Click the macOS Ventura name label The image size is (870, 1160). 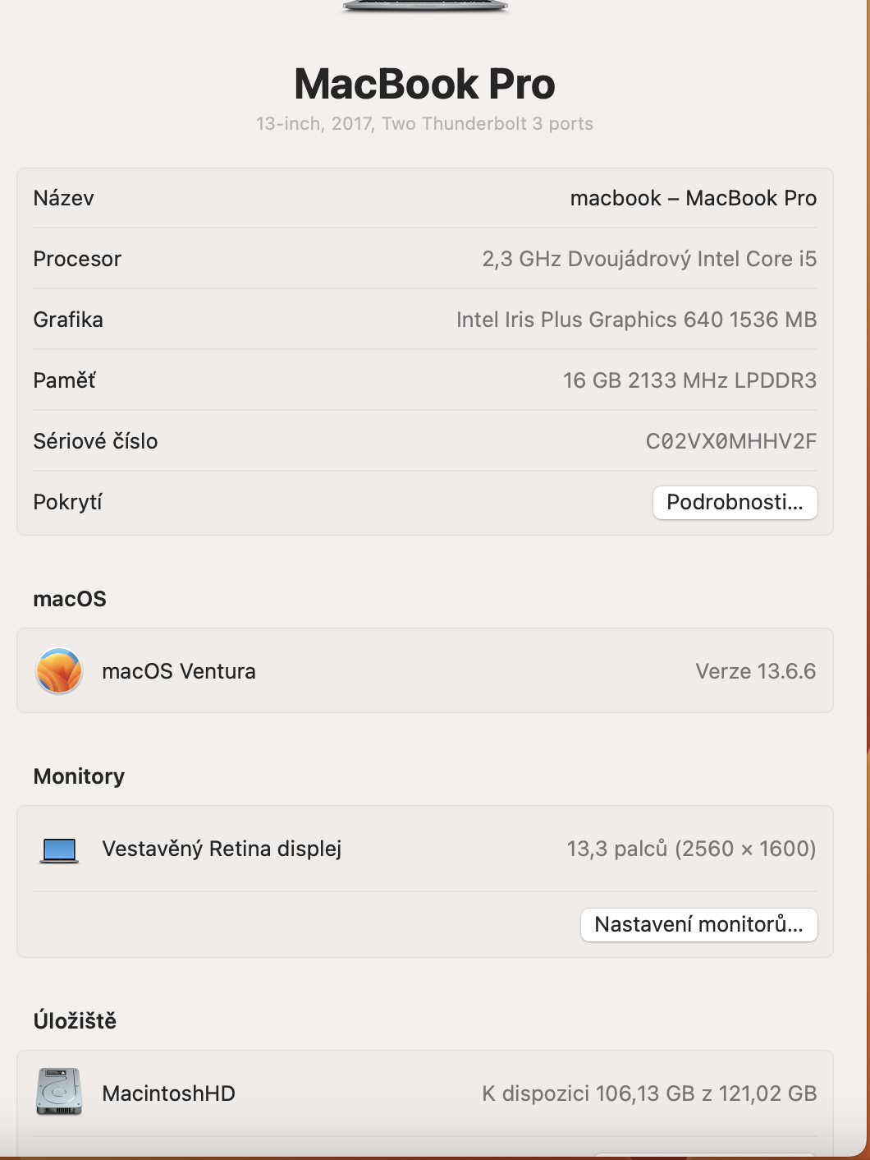[179, 671]
